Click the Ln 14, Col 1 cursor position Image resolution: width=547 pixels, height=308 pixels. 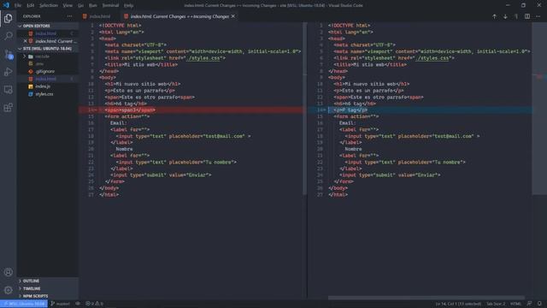(458, 304)
